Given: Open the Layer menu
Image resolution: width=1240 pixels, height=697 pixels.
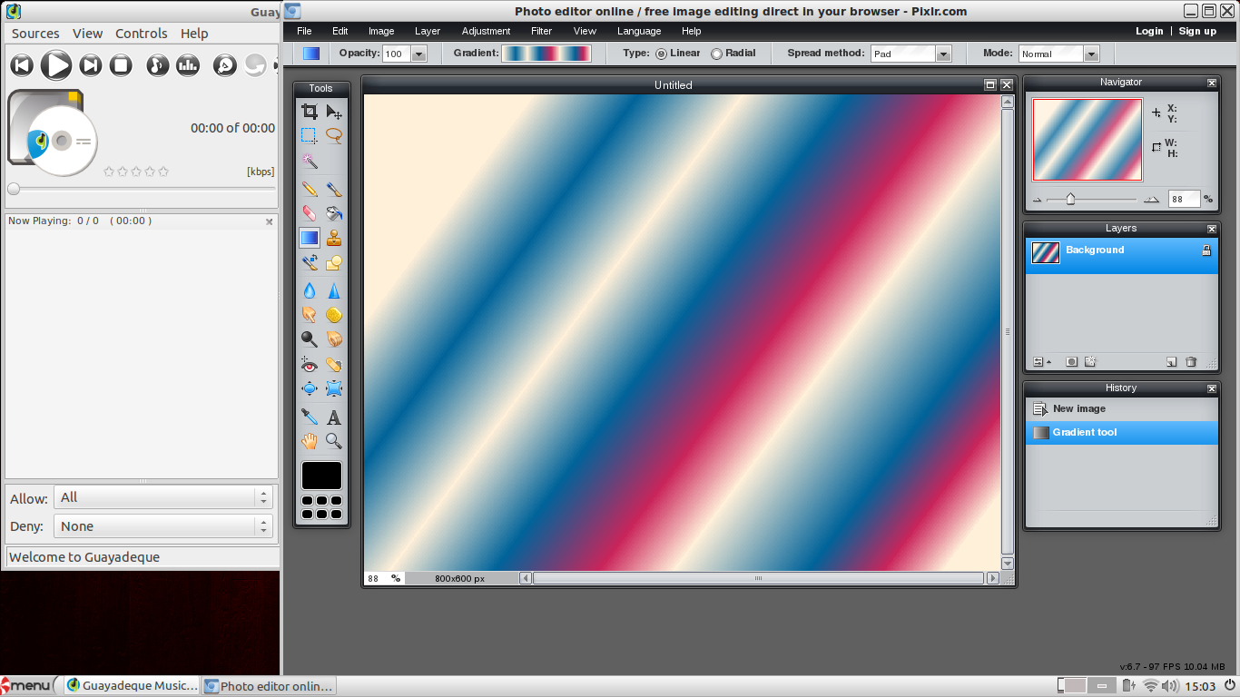Looking at the screenshot, I should tap(428, 31).
